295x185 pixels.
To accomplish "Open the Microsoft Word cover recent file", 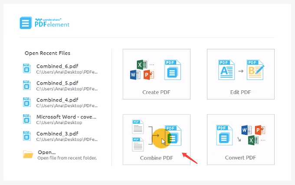I will (x=66, y=117).
